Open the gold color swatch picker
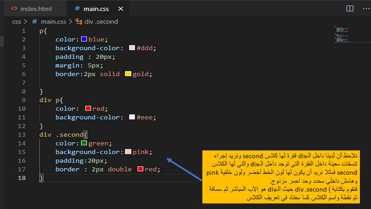This screenshot has width=371, height=209. point(128,74)
